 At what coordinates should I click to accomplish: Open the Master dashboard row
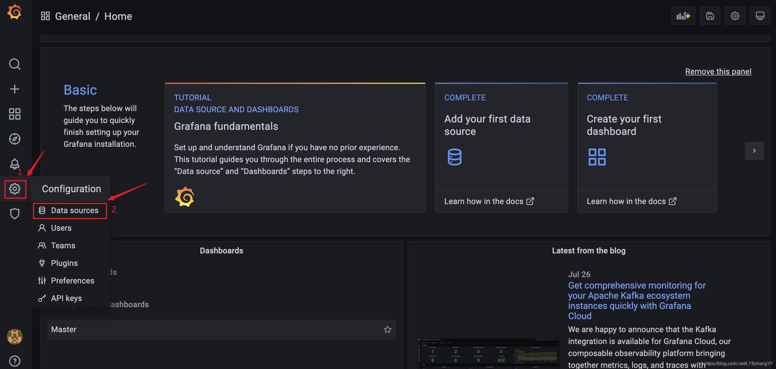pyautogui.click(x=221, y=330)
